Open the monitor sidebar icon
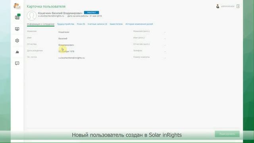Image resolution: width=254 pixels, height=143 pixels. pos(17,29)
